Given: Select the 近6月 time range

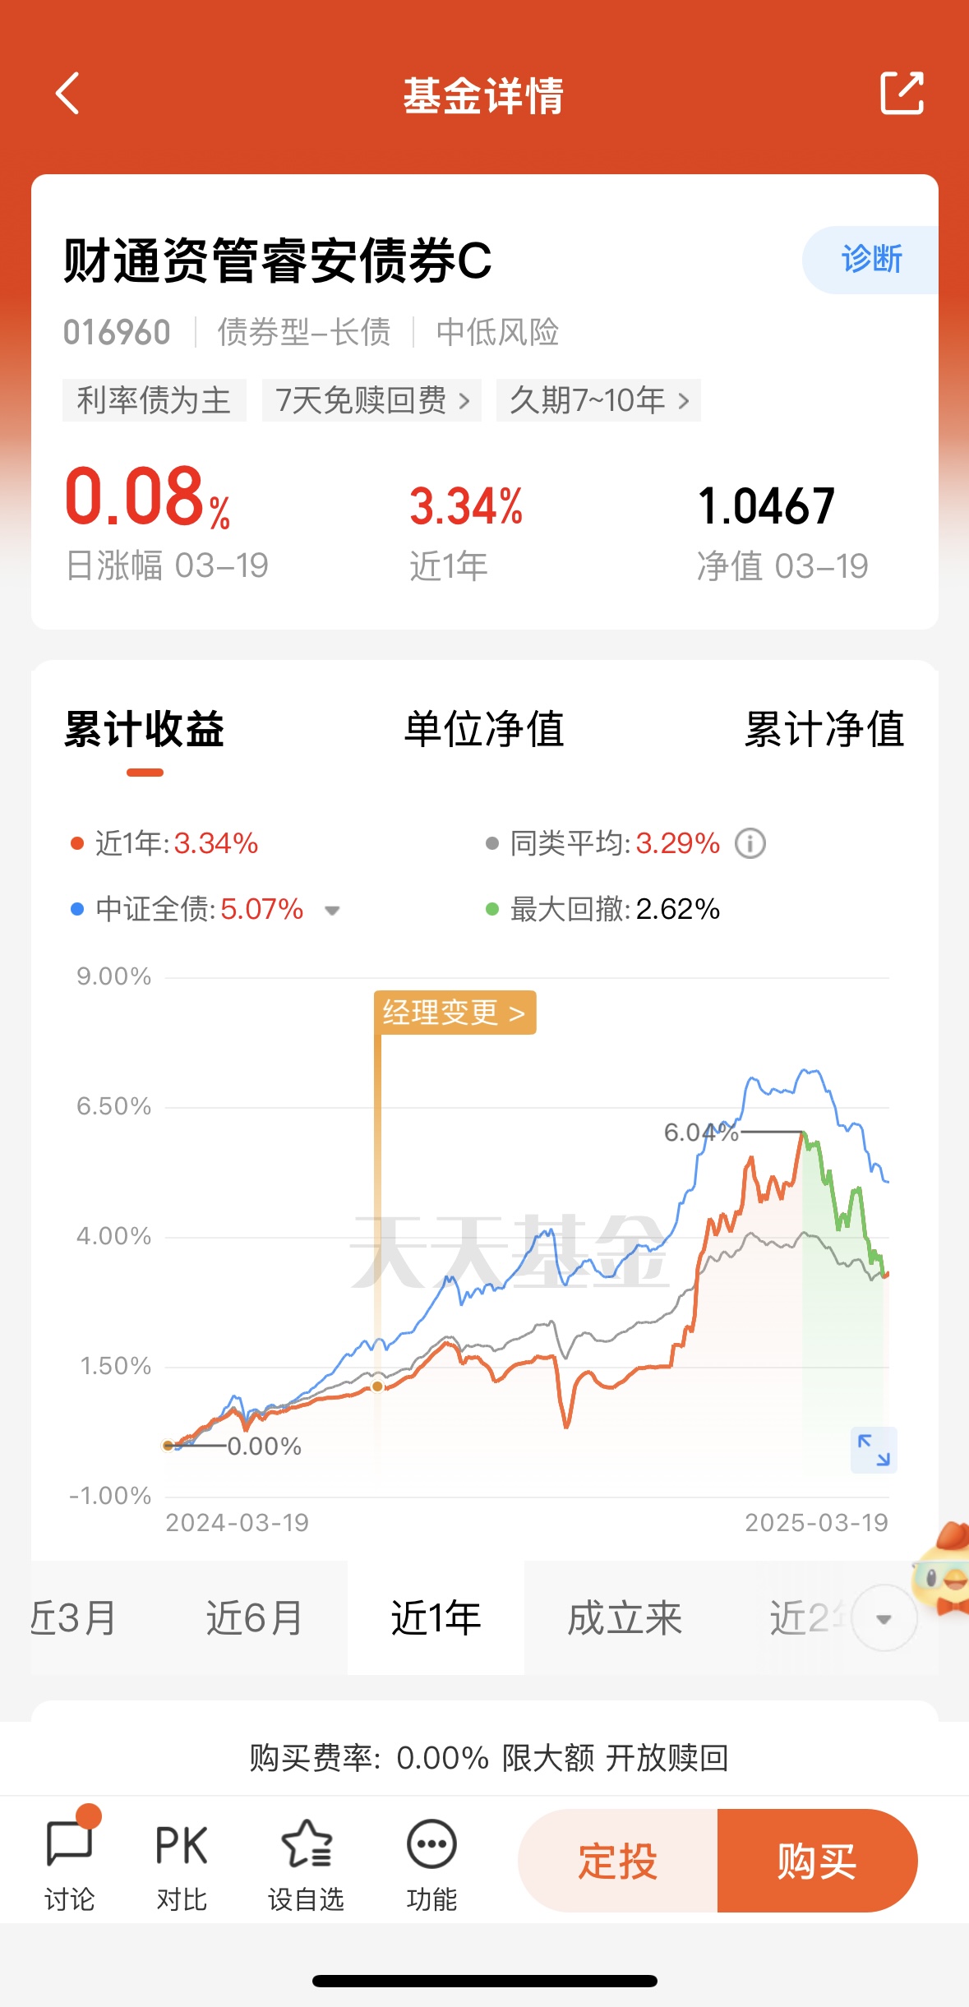Looking at the screenshot, I should (255, 1618).
